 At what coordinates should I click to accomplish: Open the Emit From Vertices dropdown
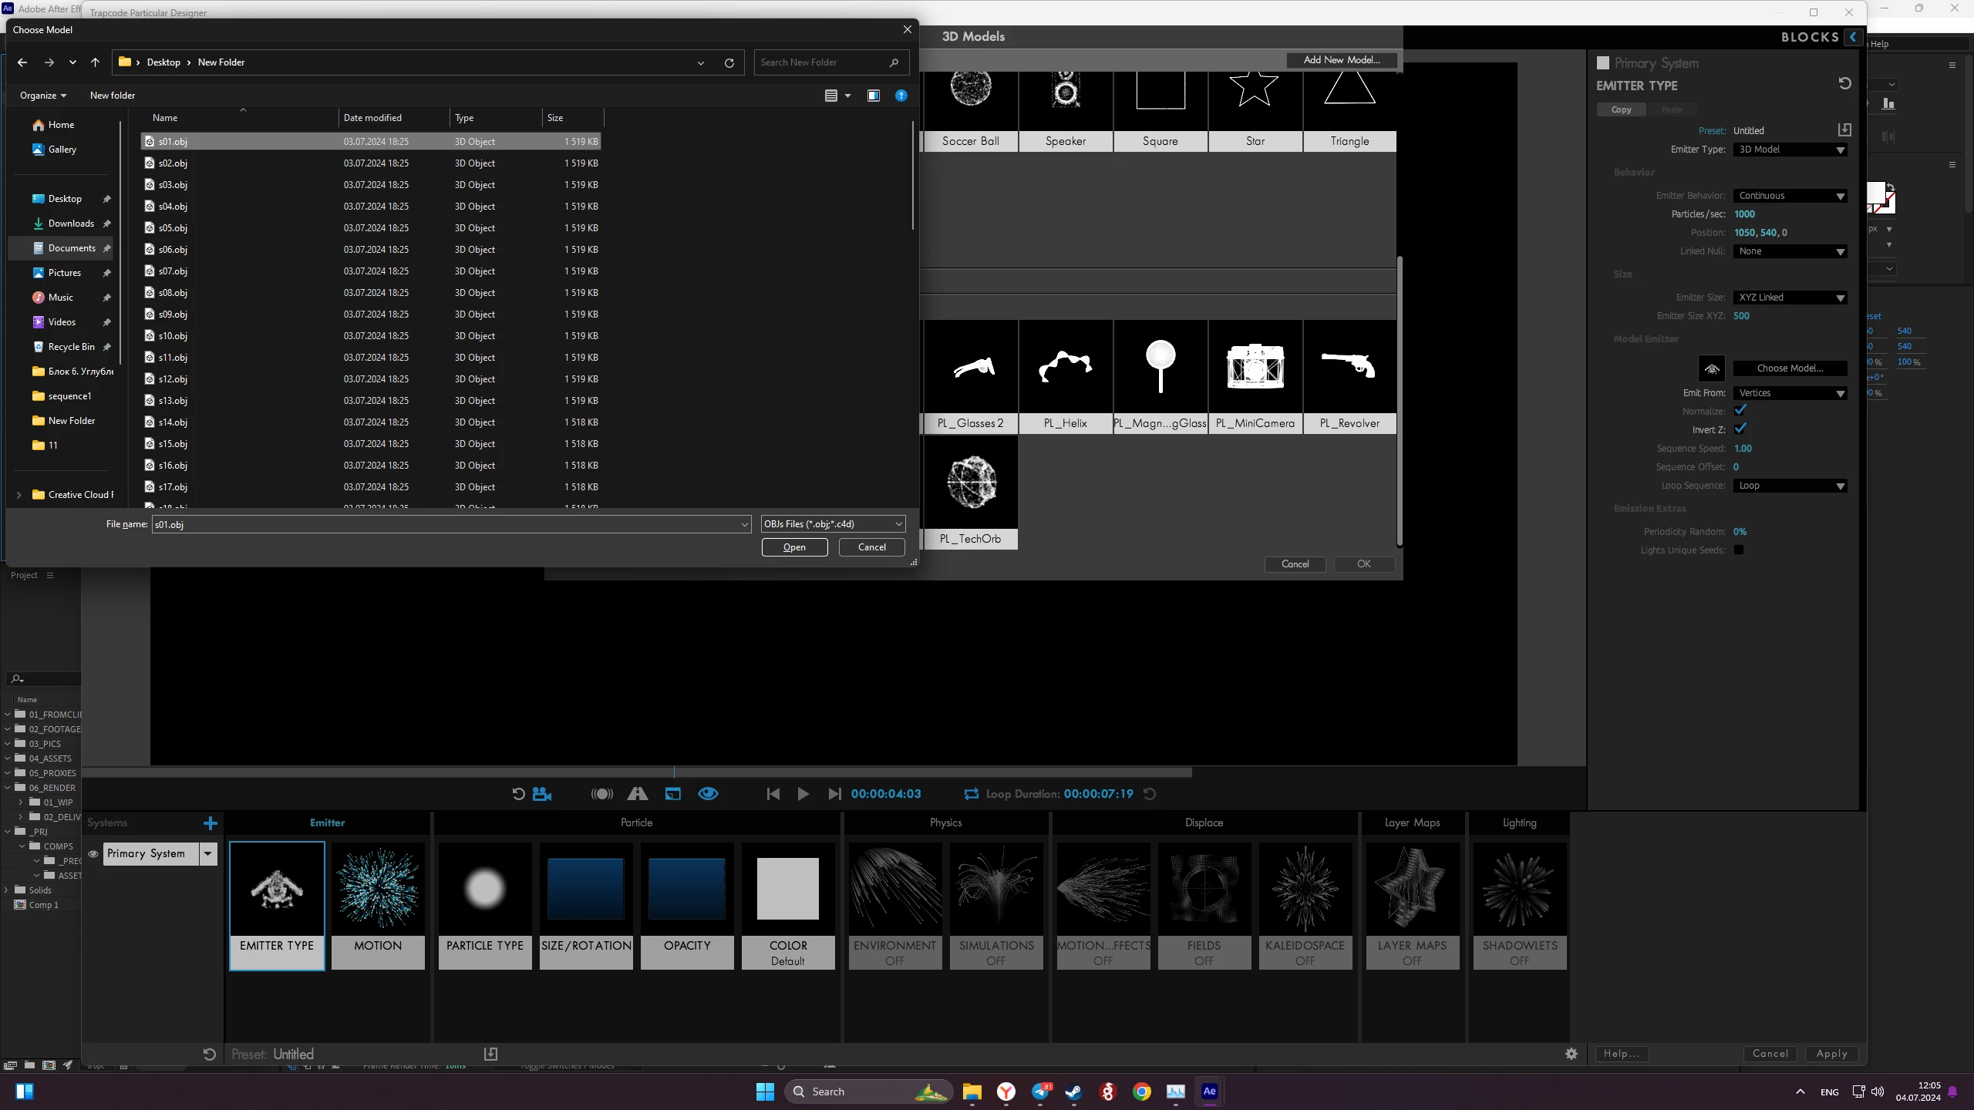[x=1790, y=393]
